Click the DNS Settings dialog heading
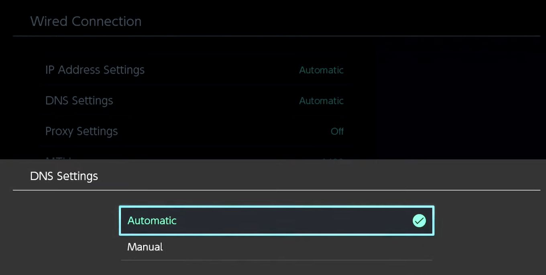Screen dimensions: 546x275 point(64,176)
